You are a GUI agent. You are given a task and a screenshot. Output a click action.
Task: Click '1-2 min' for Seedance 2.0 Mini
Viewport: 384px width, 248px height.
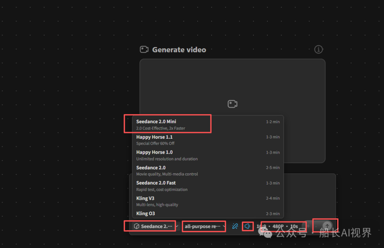tap(273, 122)
